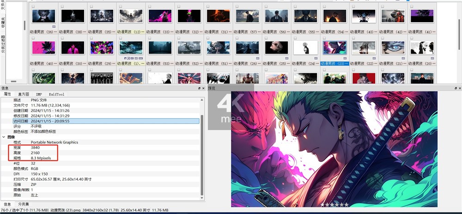
Task: Open the 直方图 histogram tab
Action: [x=23, y=95]
